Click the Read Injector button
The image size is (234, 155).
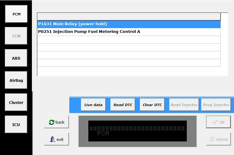[x=184, y=105]
